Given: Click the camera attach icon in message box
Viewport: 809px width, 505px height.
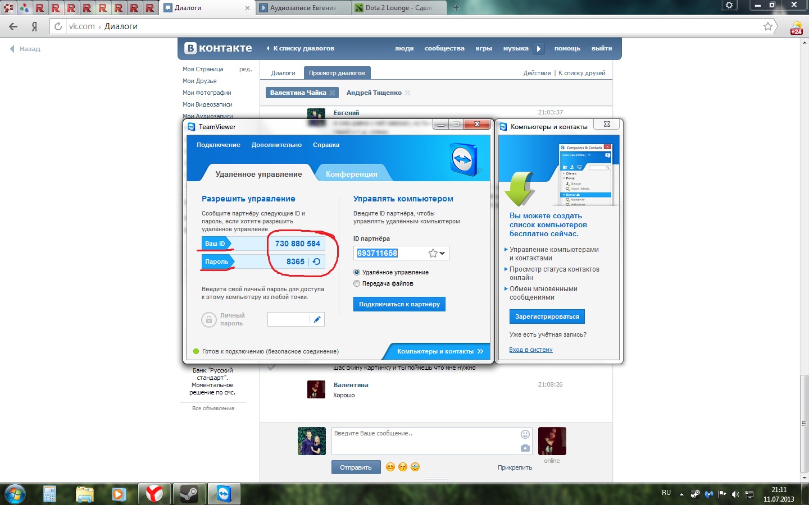Looking at the screenshot, I should 525,448.
